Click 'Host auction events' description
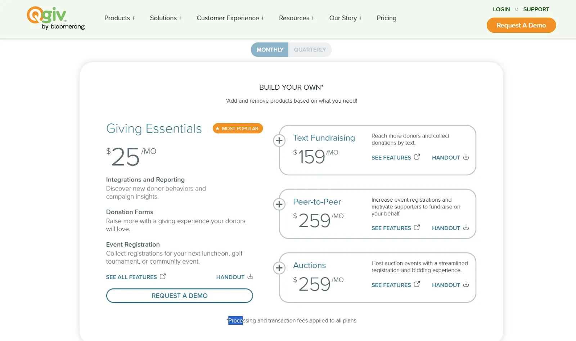 pos(419,267)
